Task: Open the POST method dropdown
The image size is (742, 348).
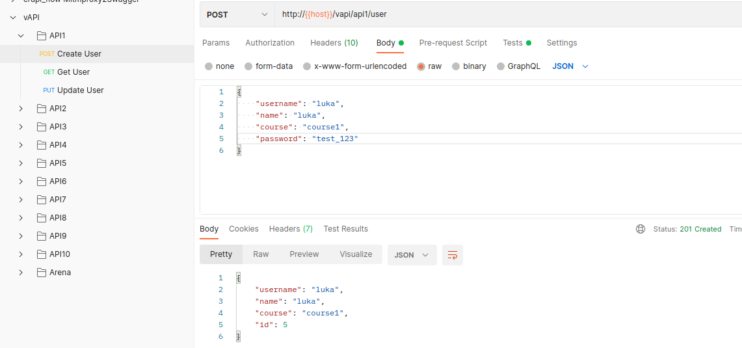Action: point(237,14)
